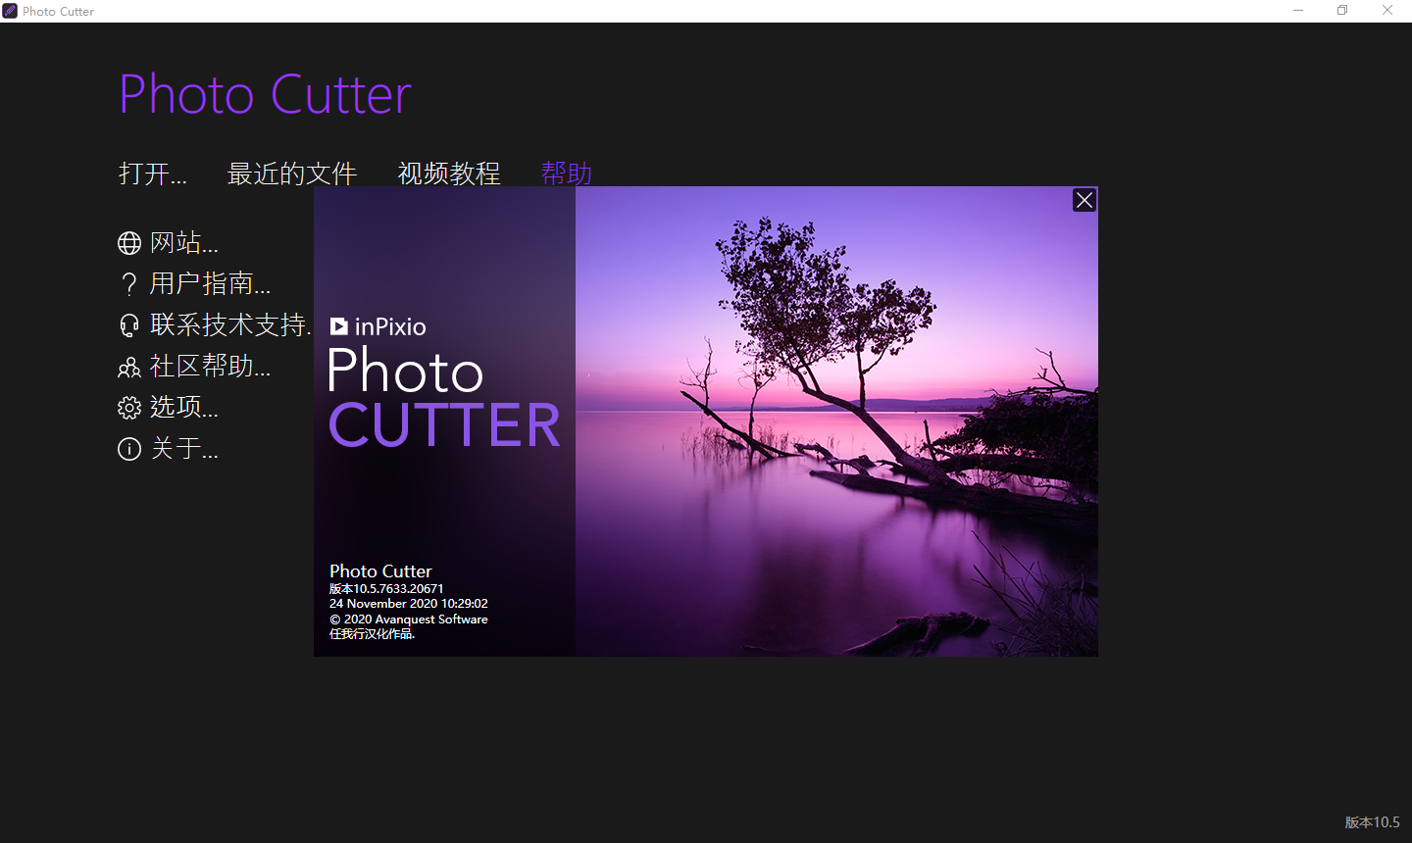
Task: Click the © 2020 Avanquest Software text
Action: [408, 620]
